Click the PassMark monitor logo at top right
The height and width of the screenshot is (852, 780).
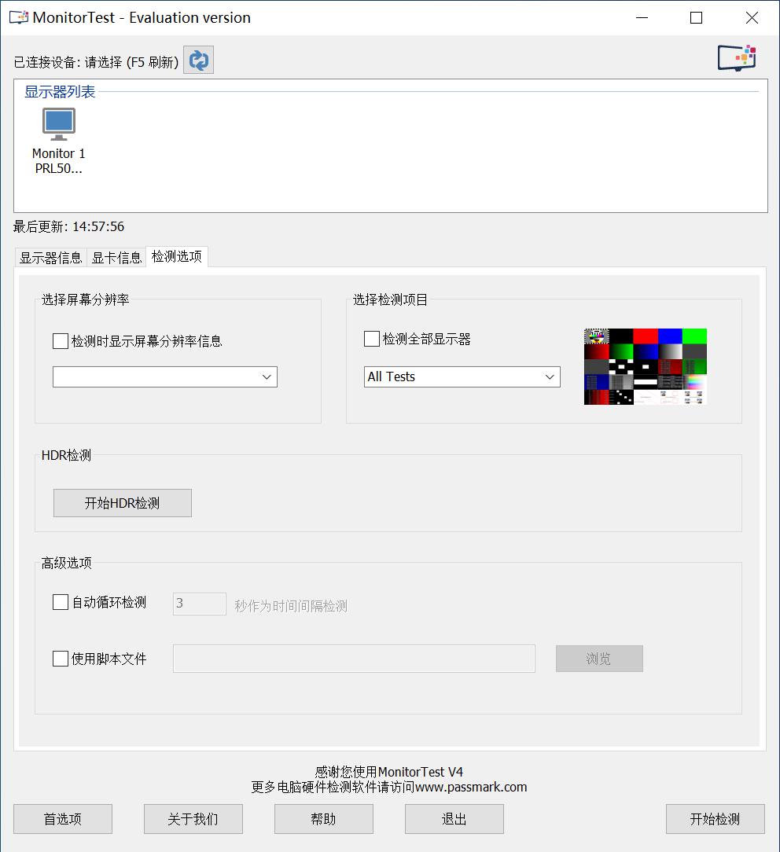736,57
